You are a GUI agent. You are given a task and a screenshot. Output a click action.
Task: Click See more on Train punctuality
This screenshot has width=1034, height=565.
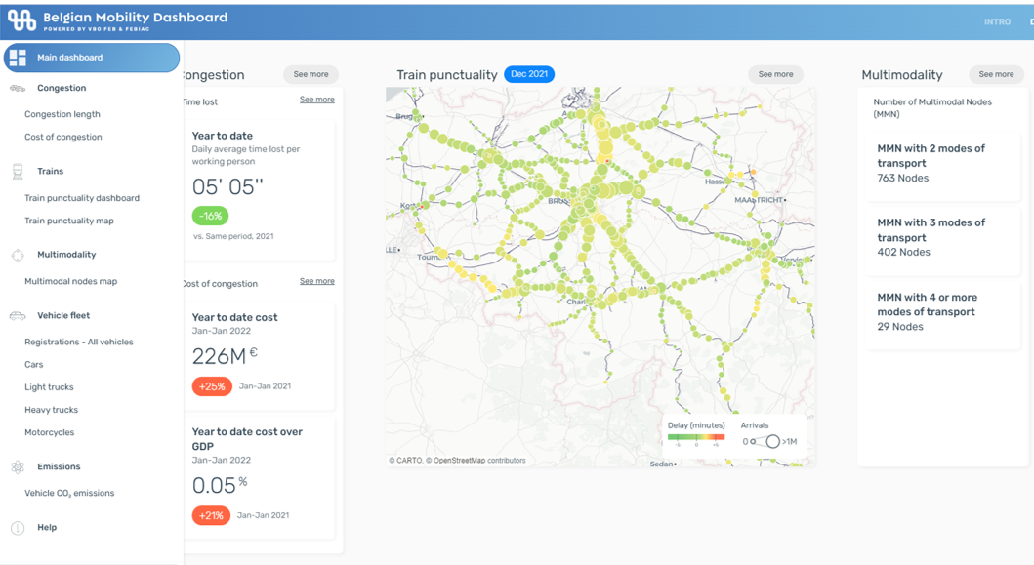(775, 74)
